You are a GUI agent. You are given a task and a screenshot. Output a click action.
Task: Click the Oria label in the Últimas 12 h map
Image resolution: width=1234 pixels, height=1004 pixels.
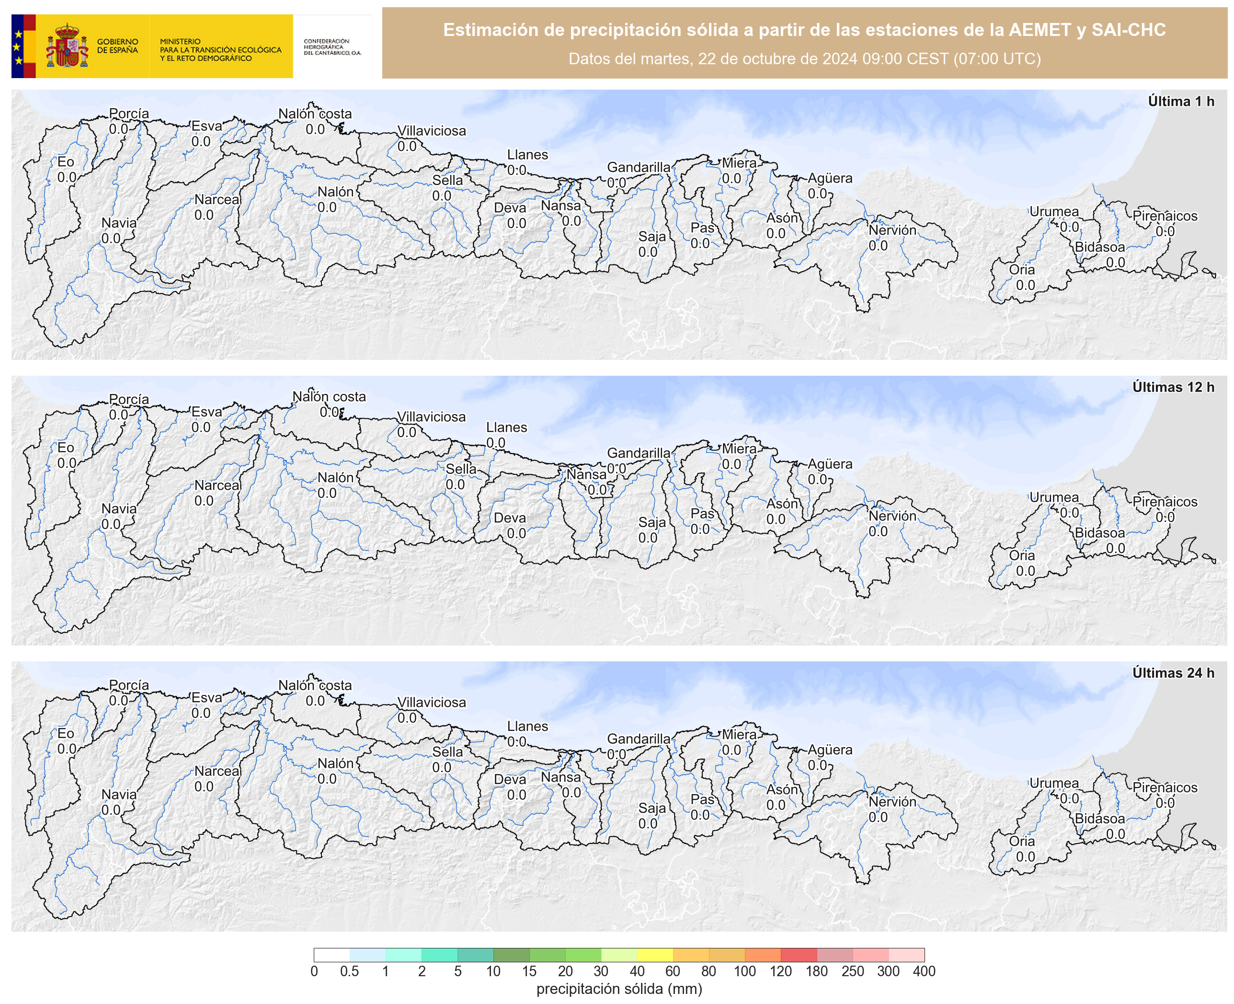(1022, 555)
